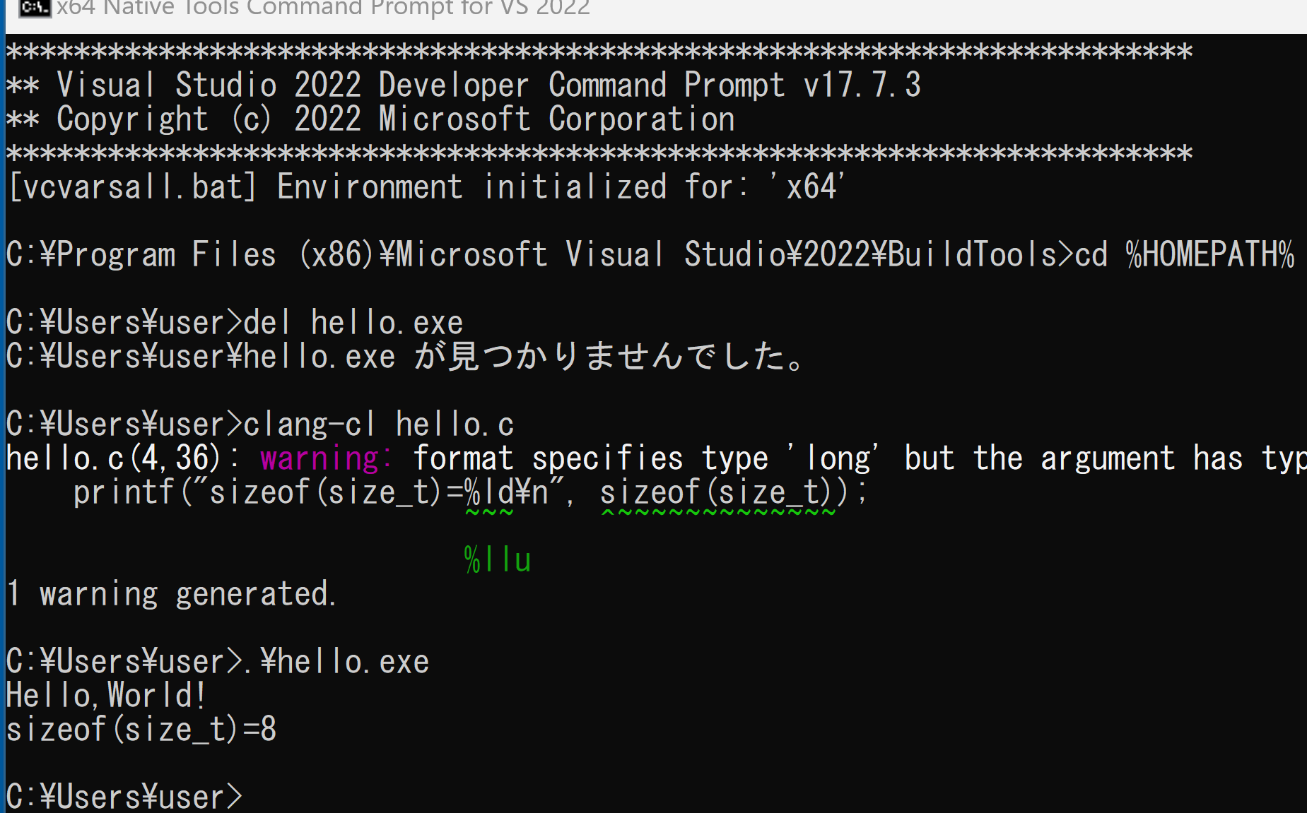Click the green %llu fix suggestion
Viewport: 1307px width, 813px height.
498,560
